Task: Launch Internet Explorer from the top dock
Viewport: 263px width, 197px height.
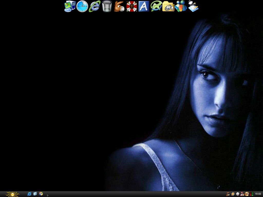Action: pyautogui.click(x=95, y=6)
